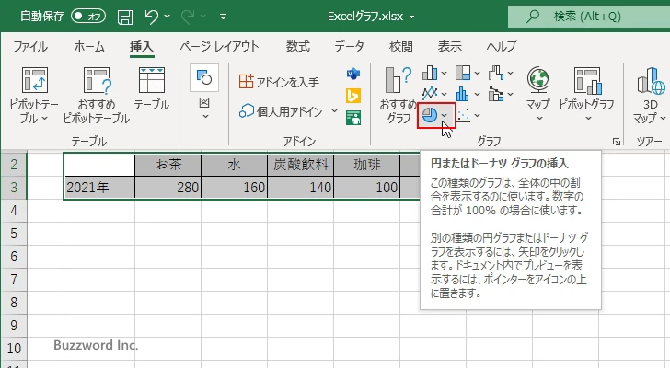Select cell containing お茶
This screenshot has height=368, width=670.
pyautogui.click(x=167, y=165)
